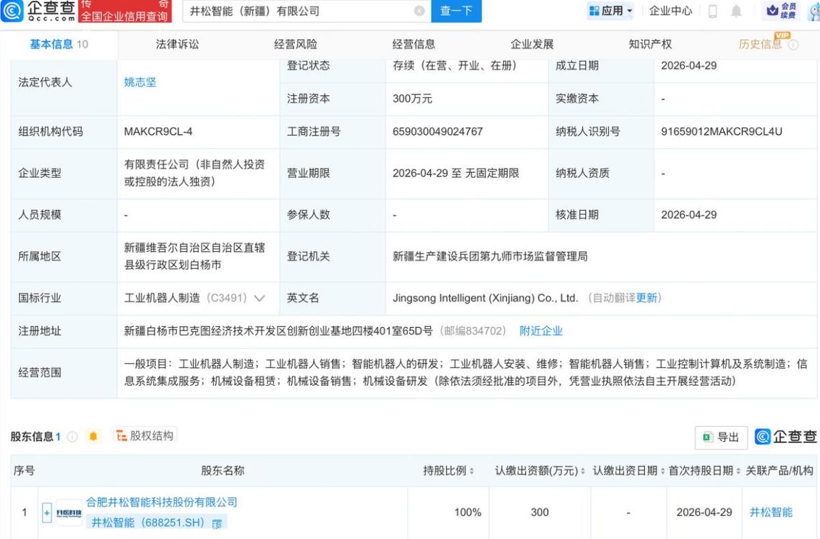The height and width of the screenshot is (539, 820).
Task: Switch to the 基本信息 tab
Action: coord(59,44)
